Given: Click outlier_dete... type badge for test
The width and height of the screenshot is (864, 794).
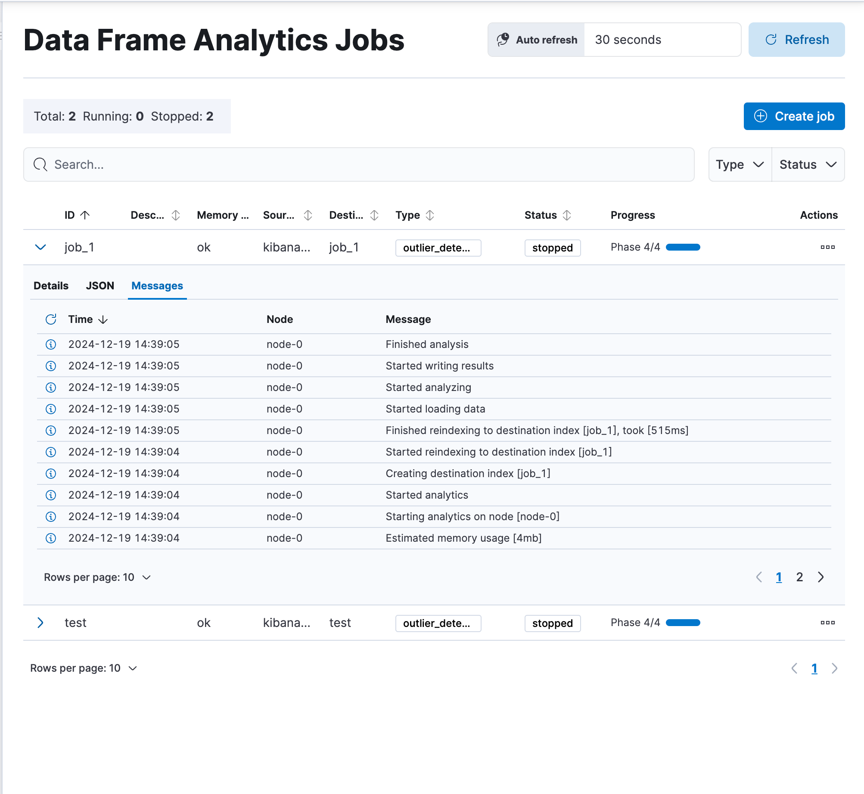Looking at the screenshot, I should [x=438, y=623].
